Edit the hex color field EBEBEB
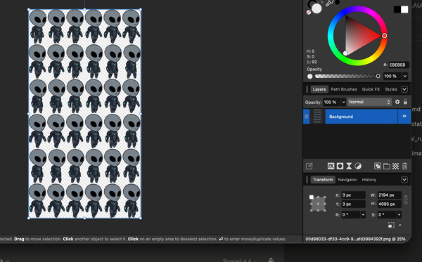The width and height of the screenshot is (422, 262). [x=399, y=65]
